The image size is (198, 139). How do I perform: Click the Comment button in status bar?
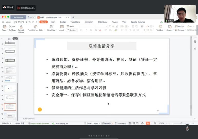coord(120,123)
